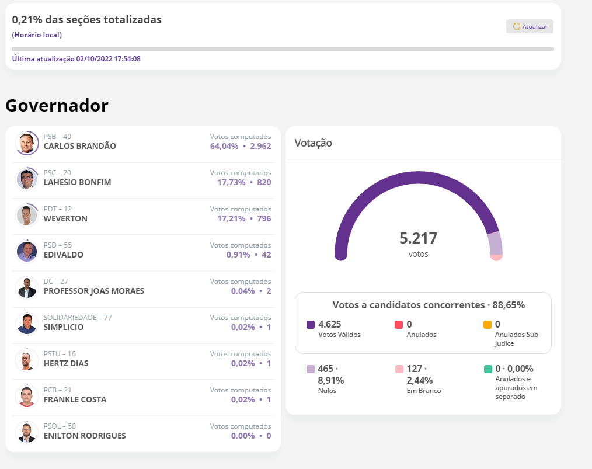Screen dimensions: 592x469
Task: Click the red Anulados color swatch
Action: (x=399, y=325)
